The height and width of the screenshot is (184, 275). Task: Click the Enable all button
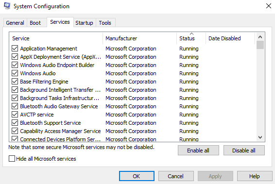tap(198, 151)
